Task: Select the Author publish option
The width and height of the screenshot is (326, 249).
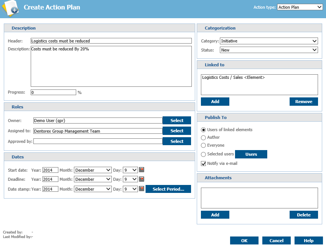Action: coord(204,138)
